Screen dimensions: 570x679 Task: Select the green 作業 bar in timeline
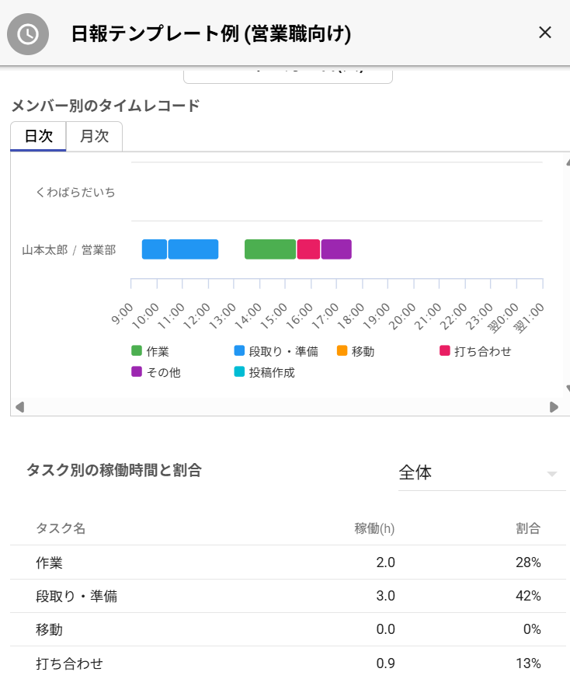270,249
